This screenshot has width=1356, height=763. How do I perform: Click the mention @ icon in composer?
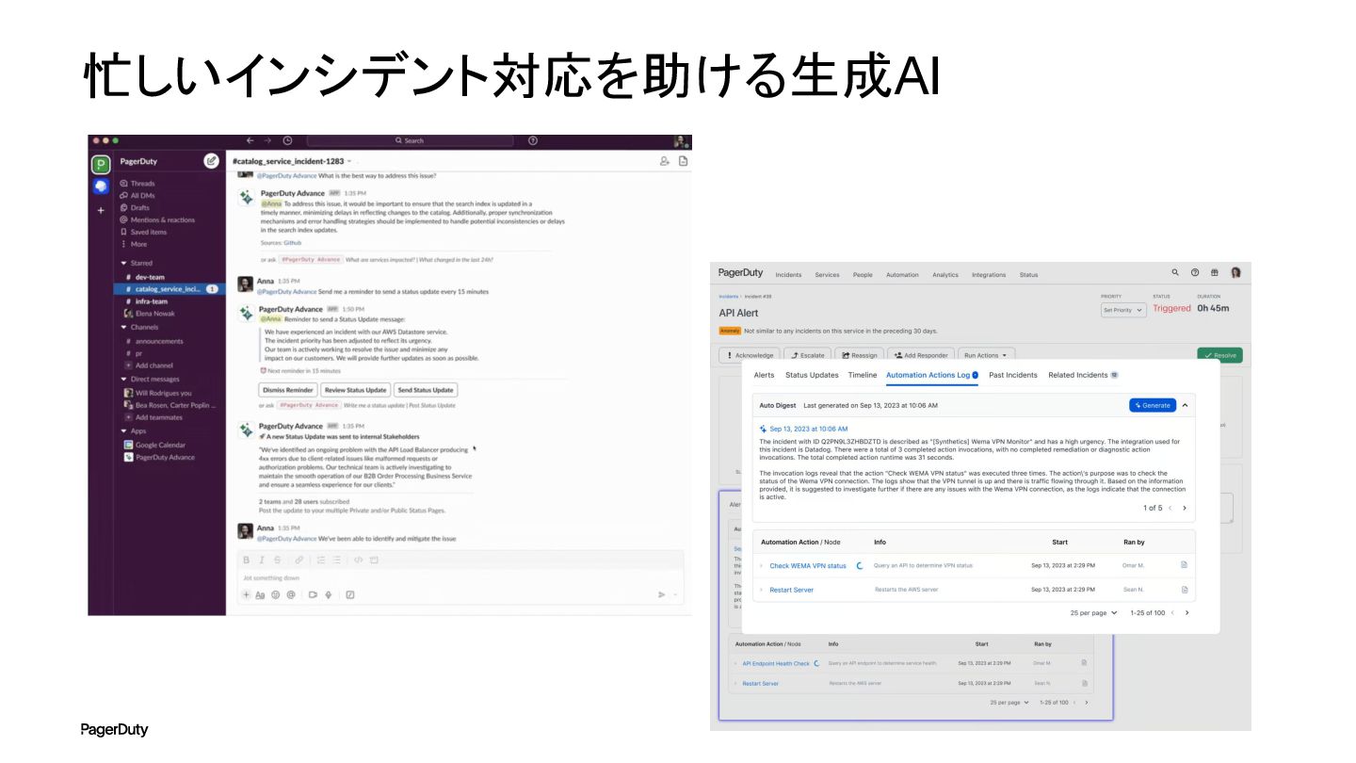[291, 594]
